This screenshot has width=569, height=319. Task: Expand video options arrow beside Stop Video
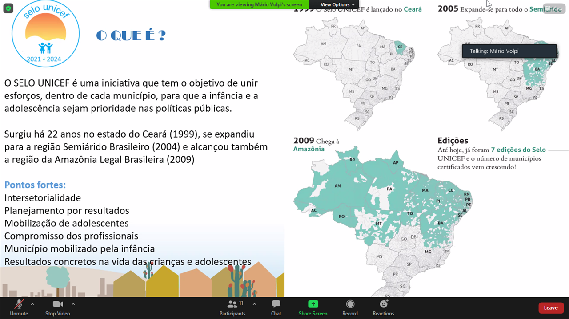pos(73,304)
